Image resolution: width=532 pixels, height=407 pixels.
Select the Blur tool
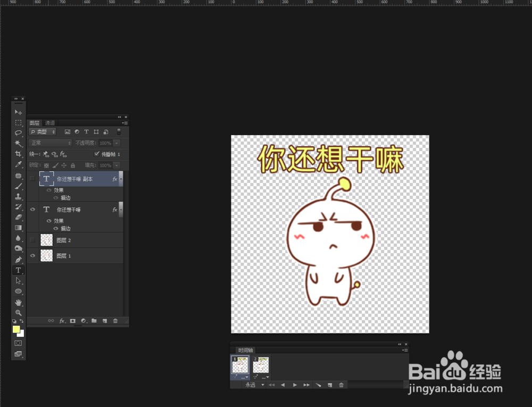(x=18, y=238)
